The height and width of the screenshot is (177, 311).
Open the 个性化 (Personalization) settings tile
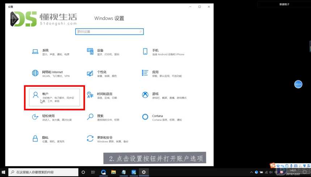(102, 74)
